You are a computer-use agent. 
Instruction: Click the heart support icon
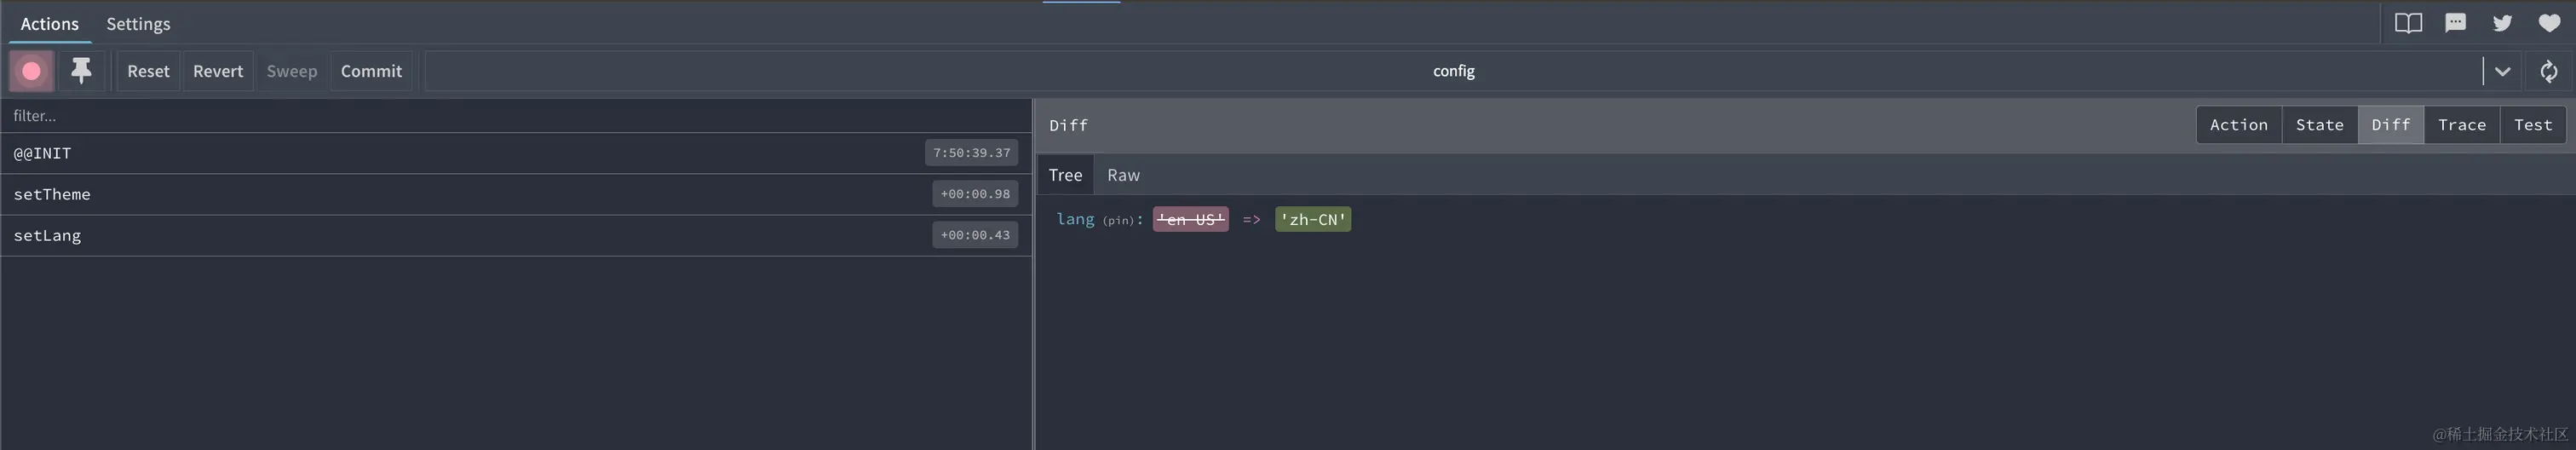coord(2549,23)
